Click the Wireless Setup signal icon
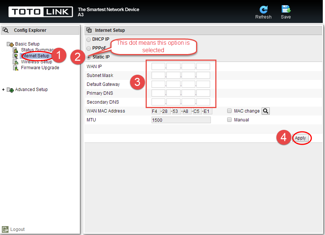This screenshot has width=325, height=235. pos(16,62)
